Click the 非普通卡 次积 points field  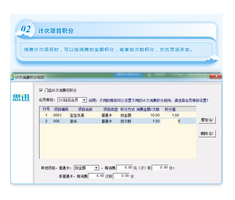pyautogui.click(x=122, y=176)
